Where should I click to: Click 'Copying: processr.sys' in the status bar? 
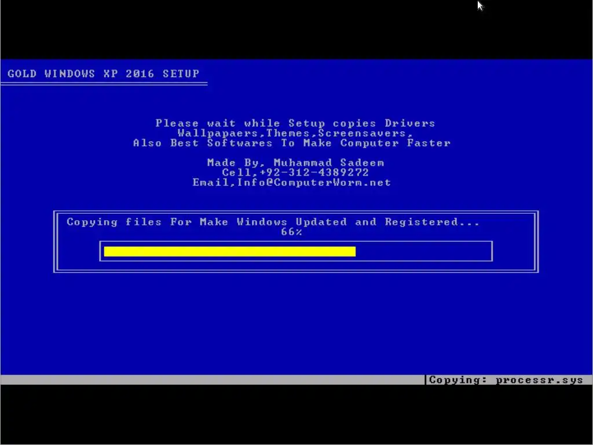(x=506, y=380)
